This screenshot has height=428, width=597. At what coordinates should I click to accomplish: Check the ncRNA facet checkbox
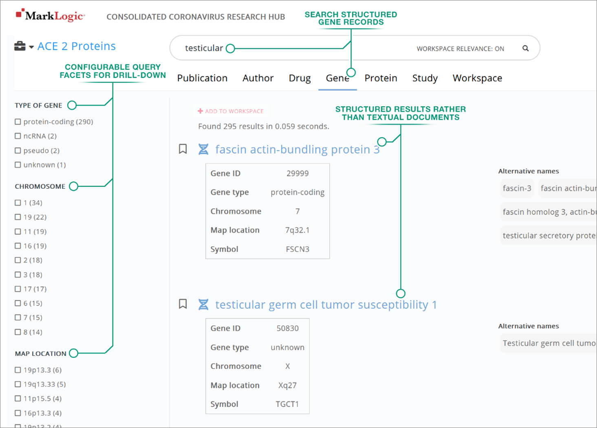click(x=18, y=136)
